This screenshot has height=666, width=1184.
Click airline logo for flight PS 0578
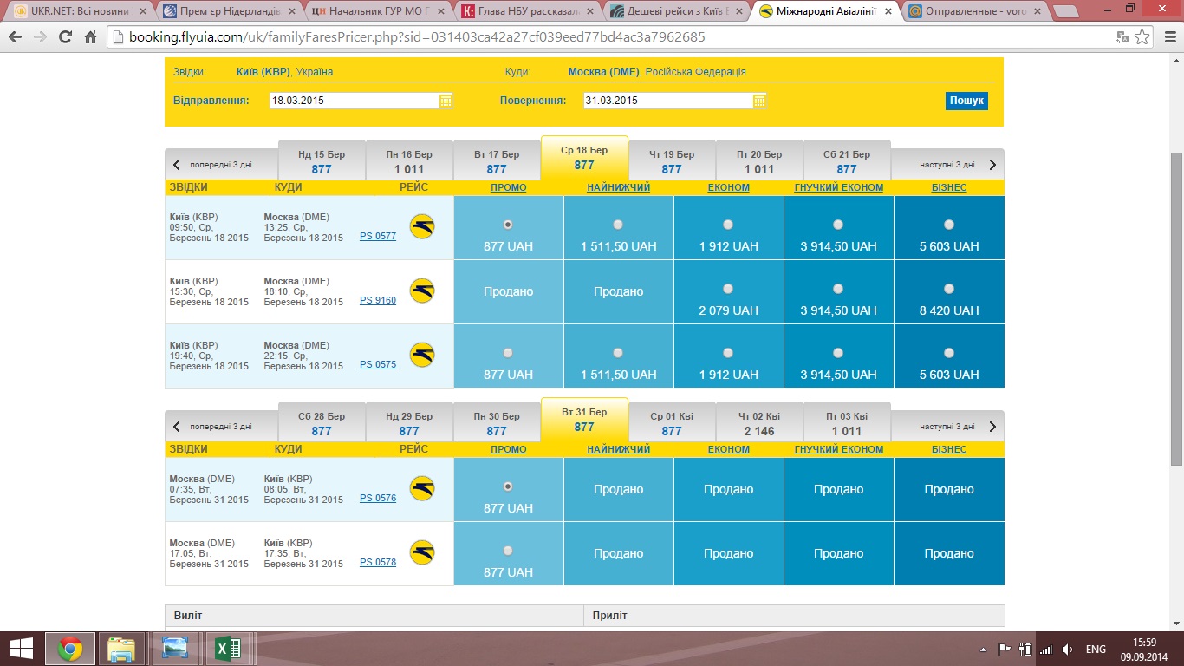coord(422,553)
